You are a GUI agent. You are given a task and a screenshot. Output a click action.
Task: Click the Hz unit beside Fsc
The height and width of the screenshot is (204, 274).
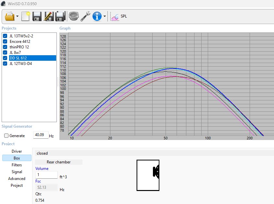(x=62, y=189)
